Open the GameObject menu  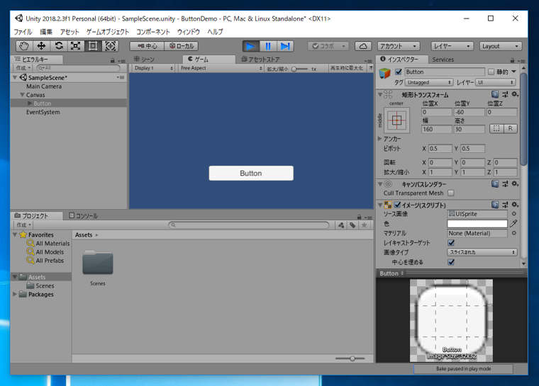coord(108,32)
